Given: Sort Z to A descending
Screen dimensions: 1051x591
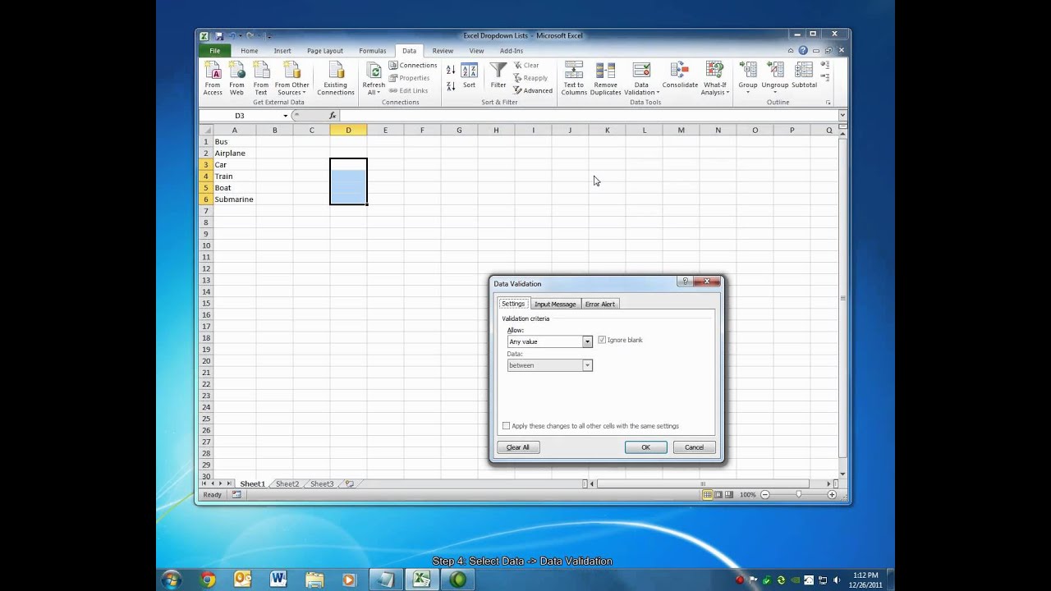Looking at the screenshot, I should [x=451, y=85].
